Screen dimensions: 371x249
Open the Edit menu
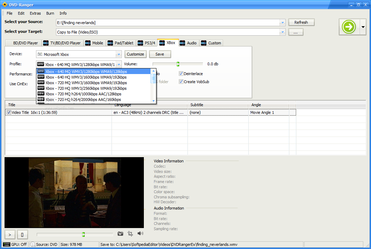[x=21, y=13]
